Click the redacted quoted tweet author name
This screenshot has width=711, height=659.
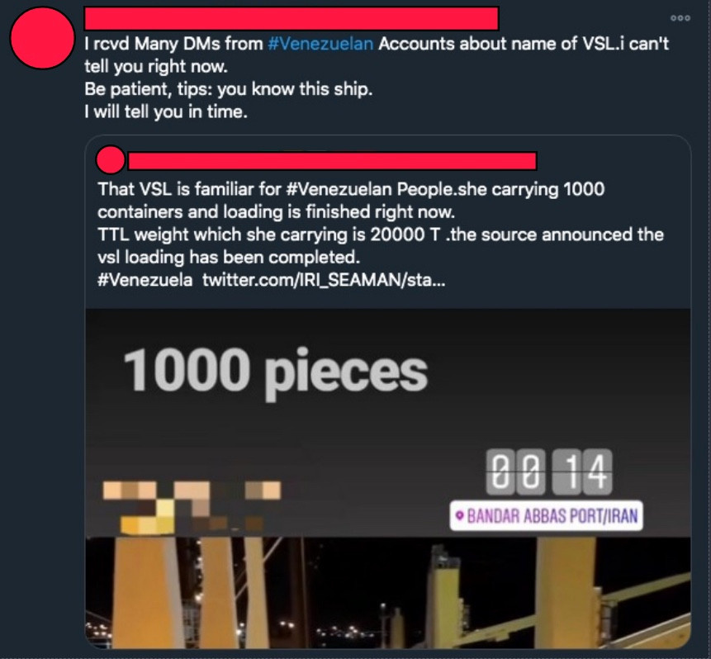332,161
